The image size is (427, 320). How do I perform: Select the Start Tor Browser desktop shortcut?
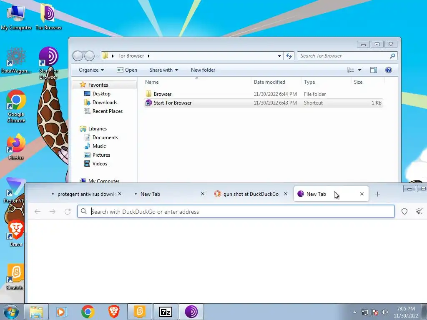48,63
